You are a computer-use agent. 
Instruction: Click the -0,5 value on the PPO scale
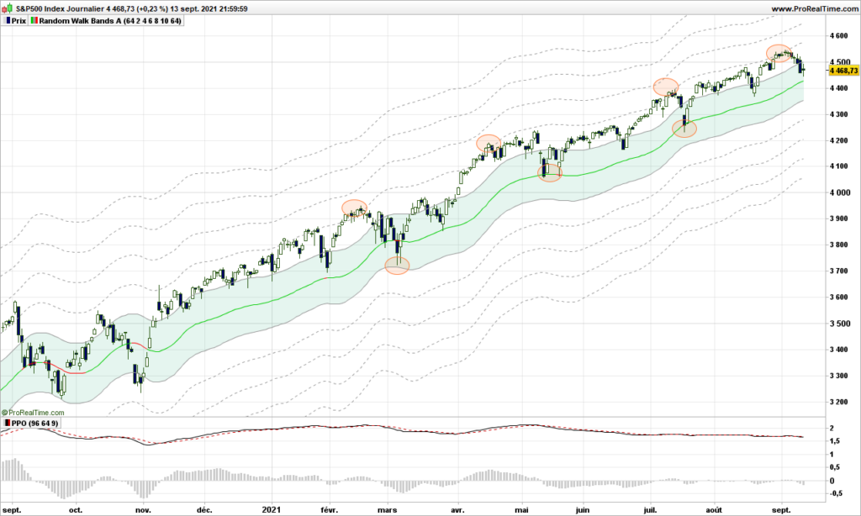[x=836, y=493]
